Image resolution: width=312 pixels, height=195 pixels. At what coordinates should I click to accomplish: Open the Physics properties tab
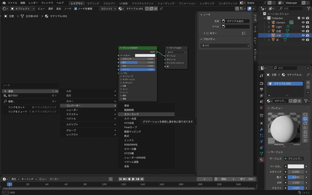(x=262, y=141)
